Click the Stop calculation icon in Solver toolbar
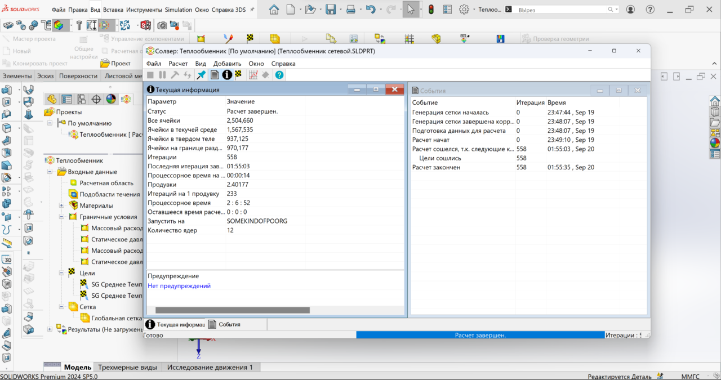Viewport: 721px width, 380px height. tap(150, 74)
